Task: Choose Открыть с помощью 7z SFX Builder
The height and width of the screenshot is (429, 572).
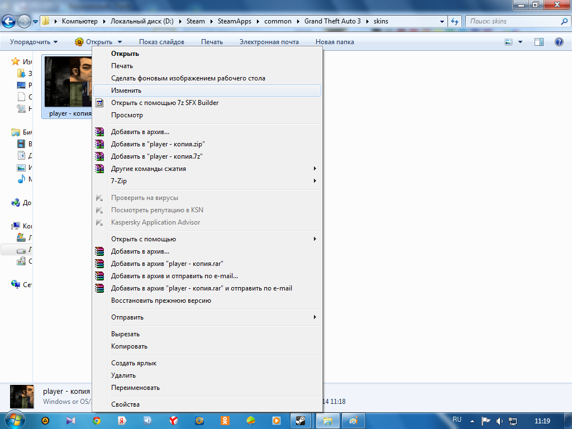Action: click(x=207, y=103)
